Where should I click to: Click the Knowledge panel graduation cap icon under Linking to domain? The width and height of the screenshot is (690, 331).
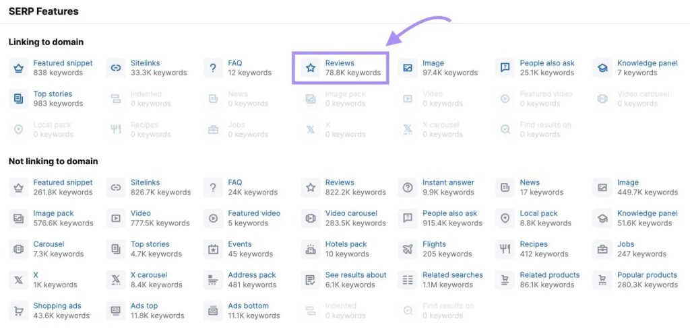602,68
